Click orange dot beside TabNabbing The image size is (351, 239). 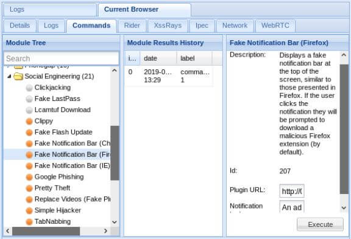(x=29, y=222)
